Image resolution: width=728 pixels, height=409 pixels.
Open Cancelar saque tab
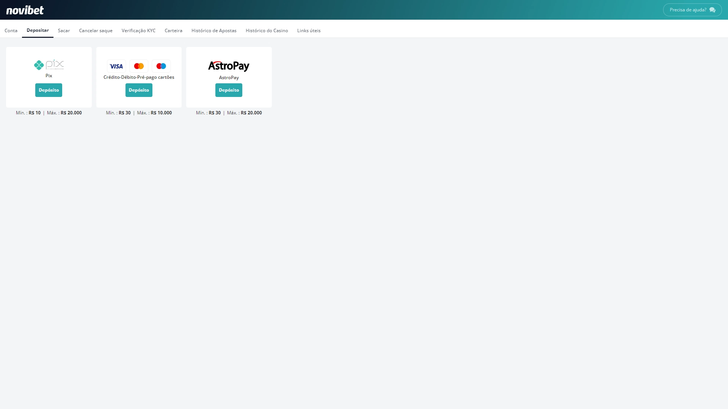(96, 31)
